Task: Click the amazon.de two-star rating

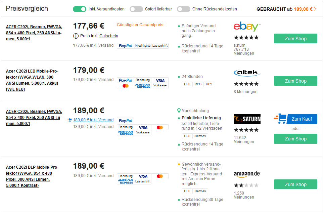Action: [246, 185]
